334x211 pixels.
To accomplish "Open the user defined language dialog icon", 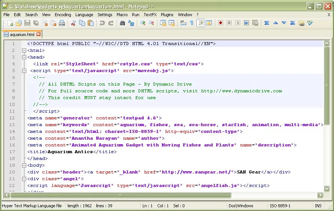I will point(209,23).
